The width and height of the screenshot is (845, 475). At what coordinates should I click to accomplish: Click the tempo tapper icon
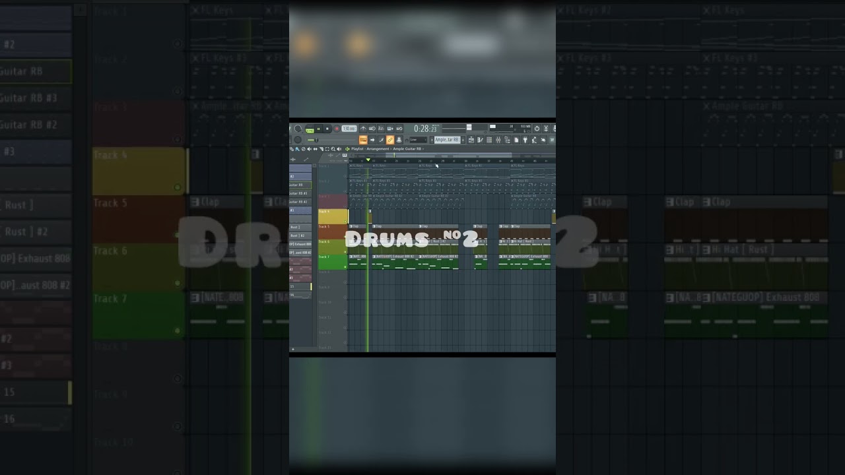535,140
